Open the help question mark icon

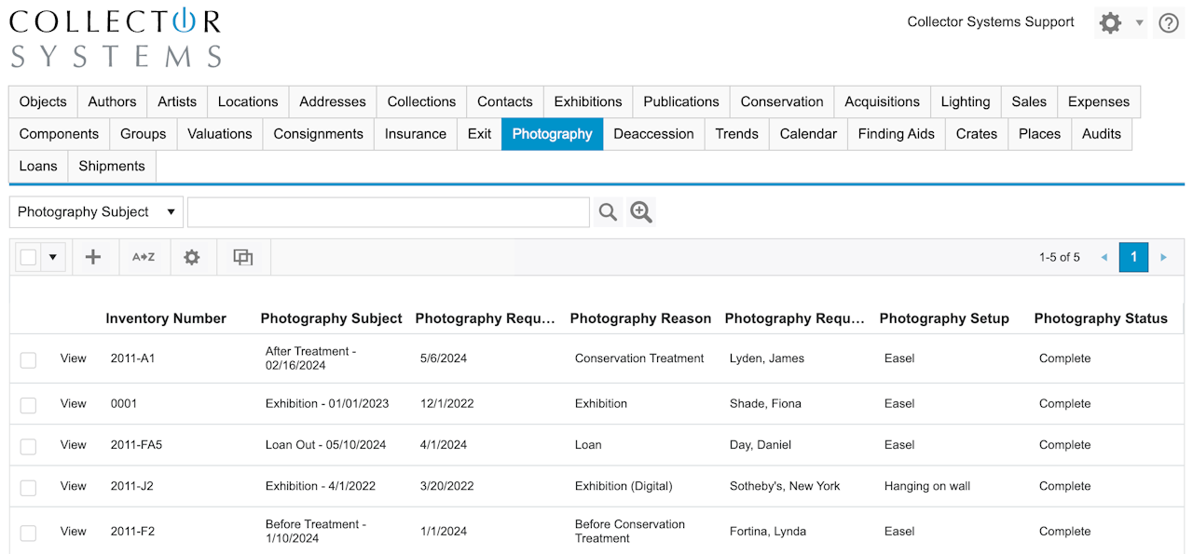click(x=1169, y=23)
